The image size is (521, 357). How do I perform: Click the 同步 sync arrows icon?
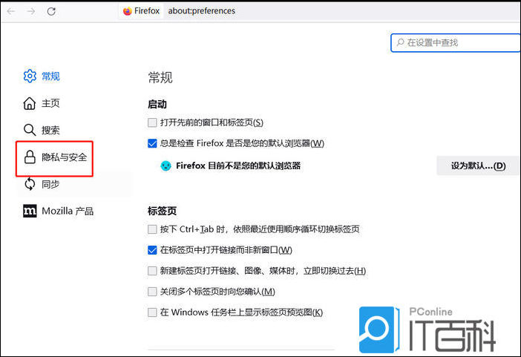(x=30, y=184)
